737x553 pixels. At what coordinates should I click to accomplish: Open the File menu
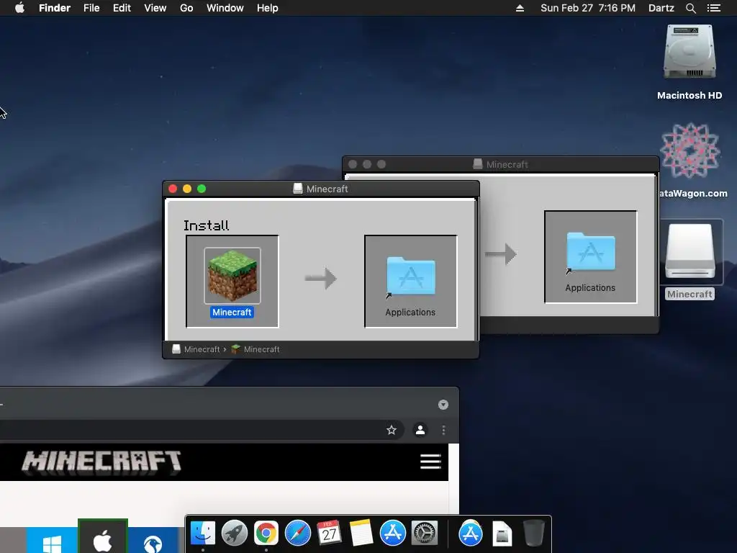(x=91, y=8)
